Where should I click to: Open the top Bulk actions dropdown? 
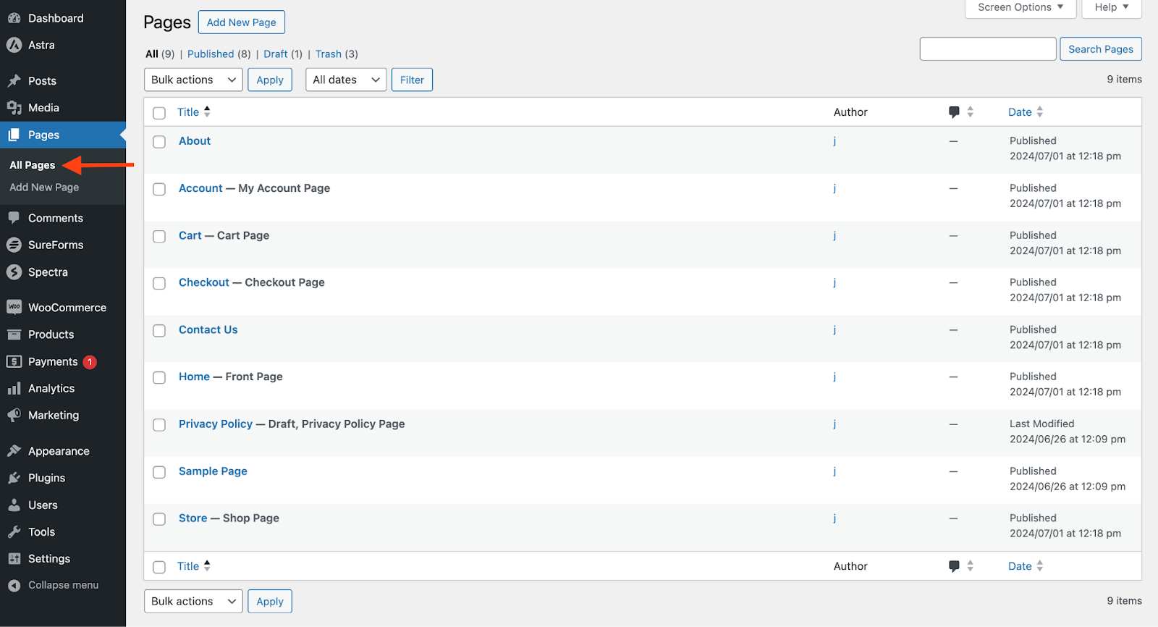[193, 80]
